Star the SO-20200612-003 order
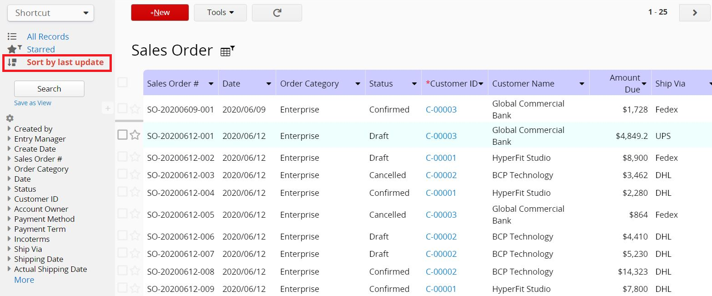The height and width of the screenshot is (296, 712). [135, 174]
